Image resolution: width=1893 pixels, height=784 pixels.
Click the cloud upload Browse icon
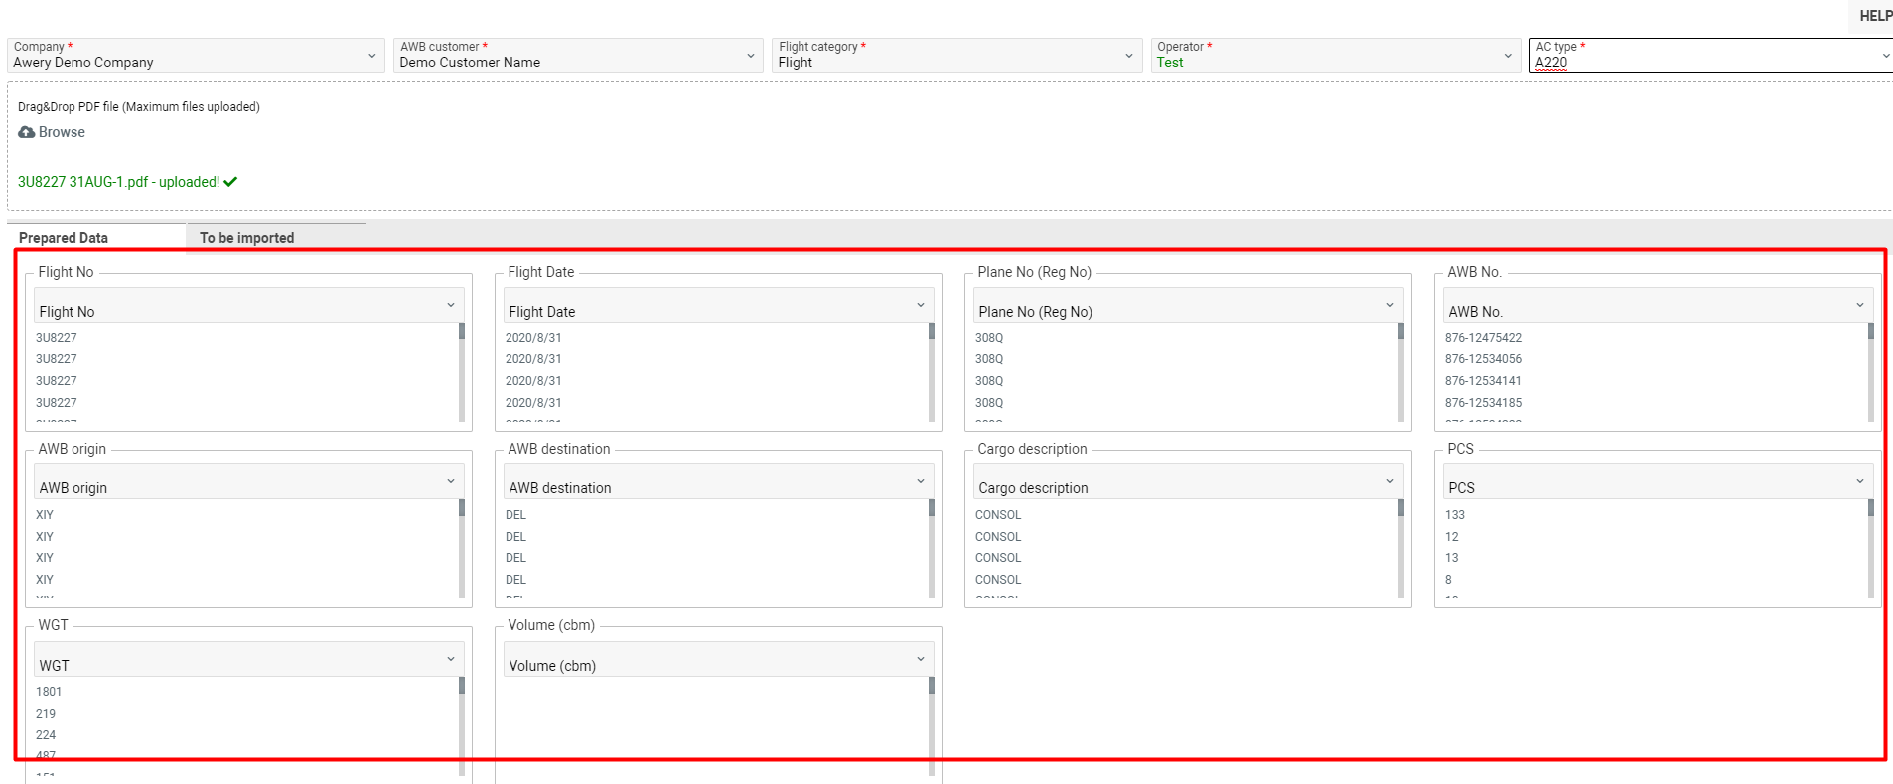[27, 132]
